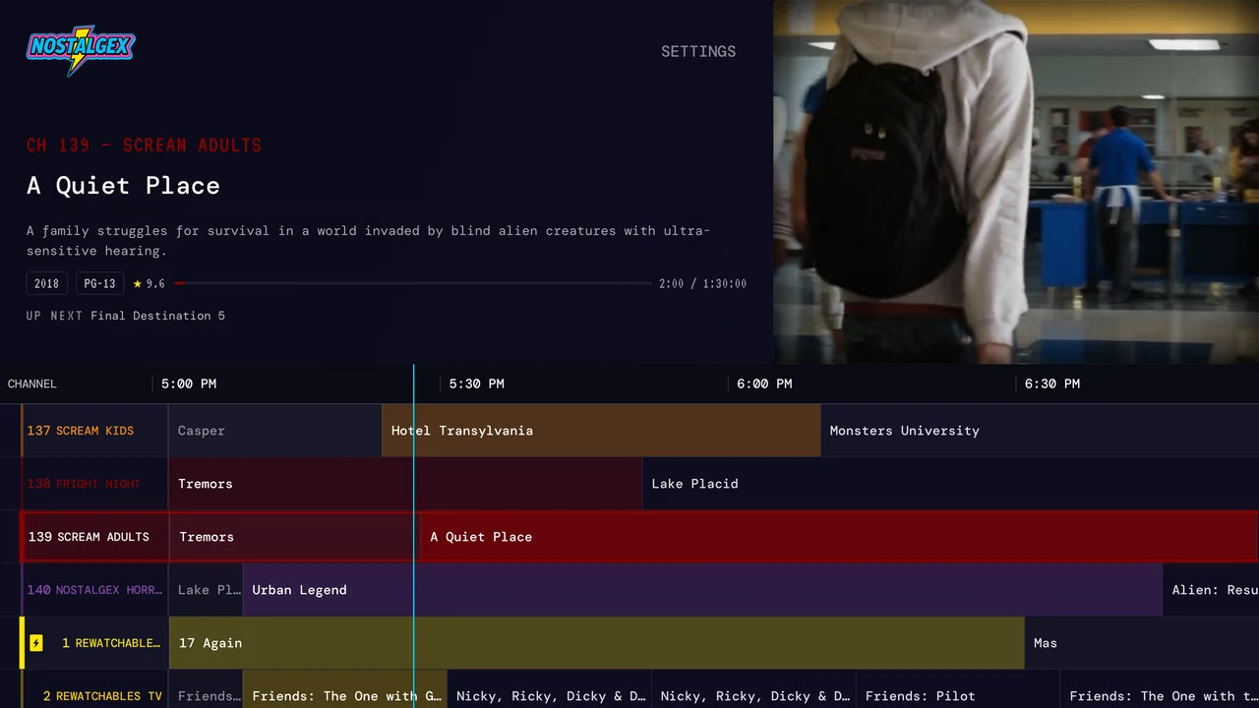Click the 5:30 PM time marker
This screenshot has width=1259, height=708.
pos(477,383)
